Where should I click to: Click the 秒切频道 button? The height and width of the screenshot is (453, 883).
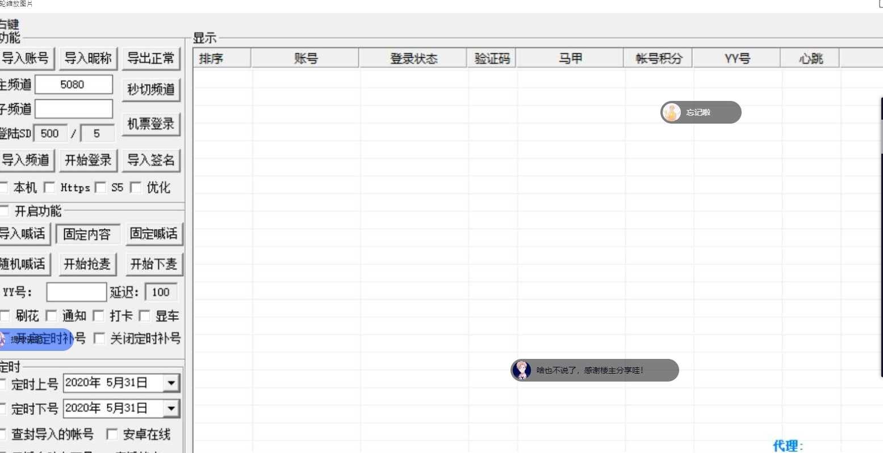pyautogui.click(x=151, y=90)
